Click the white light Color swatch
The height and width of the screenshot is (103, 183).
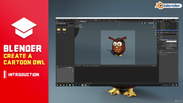172,41
